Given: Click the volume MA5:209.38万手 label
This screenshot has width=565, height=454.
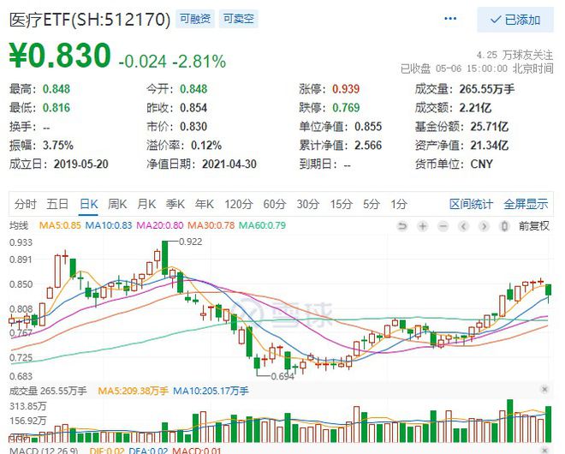Looking at the screenshot, I should (133, 391).
